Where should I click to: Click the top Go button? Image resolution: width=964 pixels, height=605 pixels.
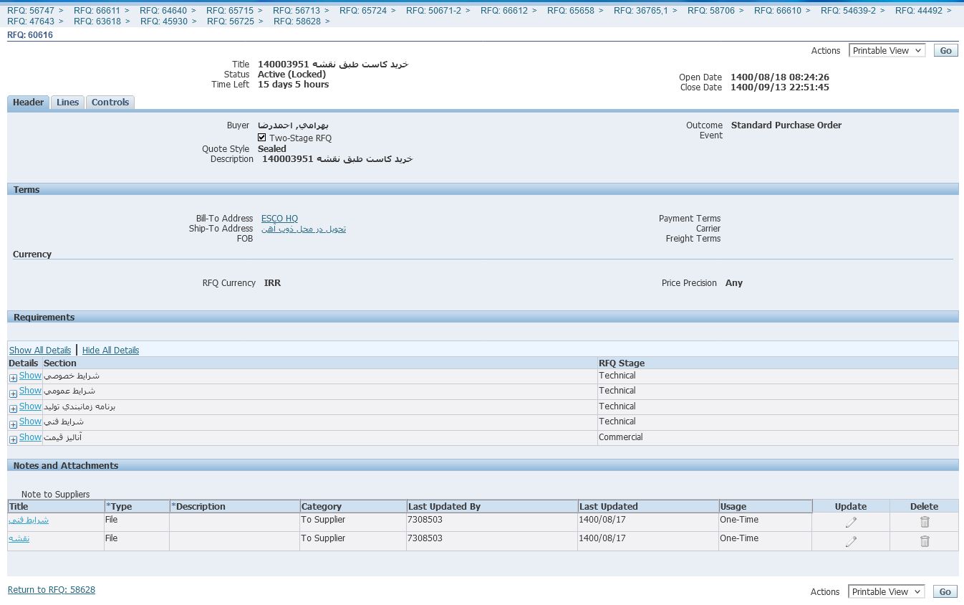[946, 51]
